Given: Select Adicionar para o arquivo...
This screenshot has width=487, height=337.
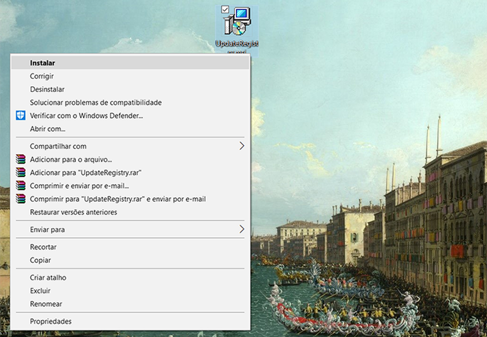Looking at the screenshot, I should (x=130, y=160).
